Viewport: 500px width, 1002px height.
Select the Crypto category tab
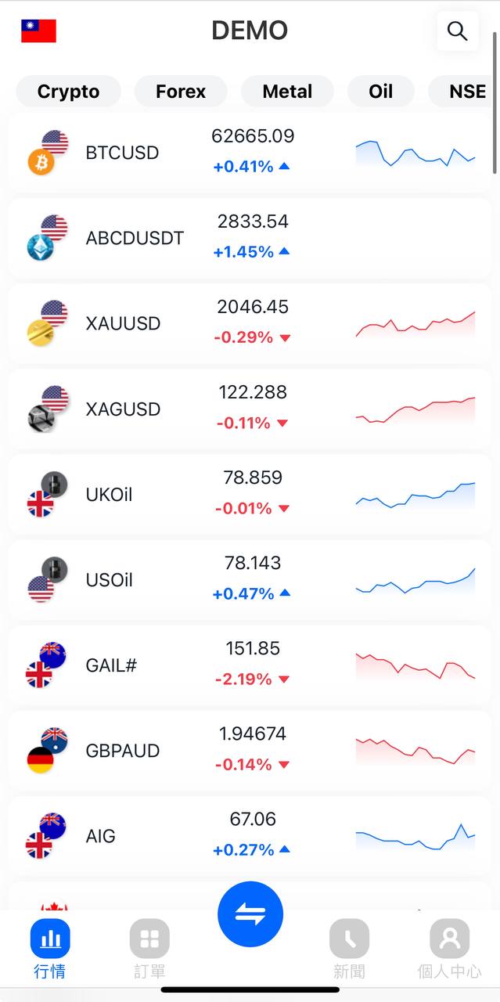click(x=69, y=92)
